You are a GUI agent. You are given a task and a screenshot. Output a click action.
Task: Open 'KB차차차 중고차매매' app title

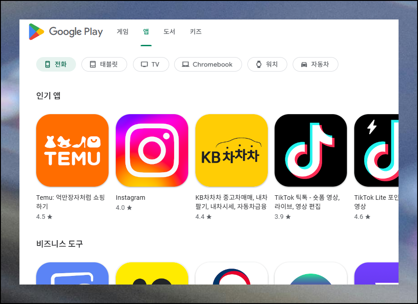(x=231, y=202)
